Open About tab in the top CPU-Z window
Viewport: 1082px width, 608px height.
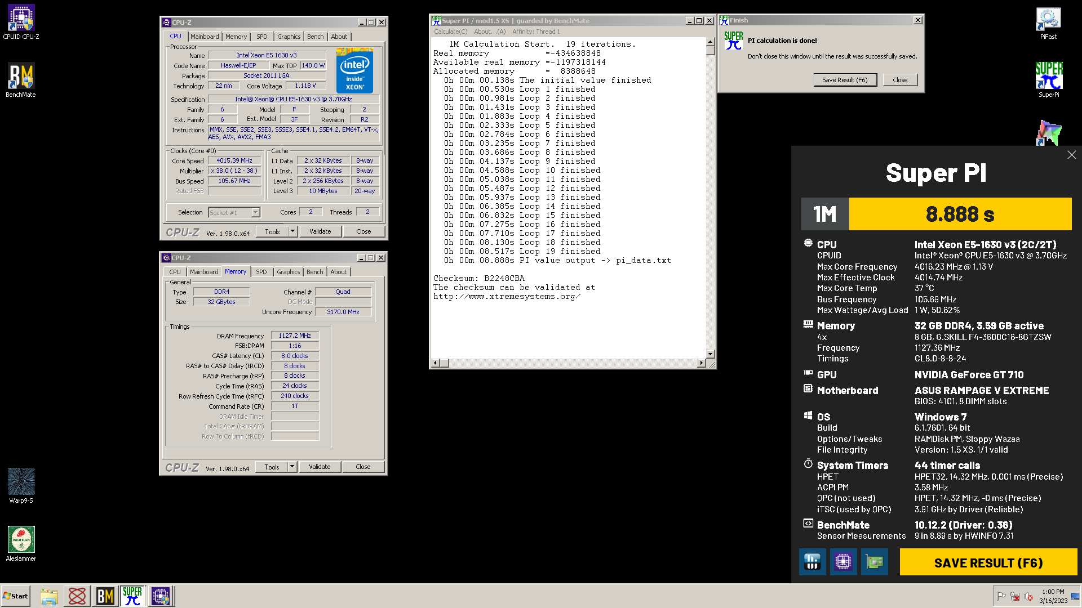(x=339, y=37)
